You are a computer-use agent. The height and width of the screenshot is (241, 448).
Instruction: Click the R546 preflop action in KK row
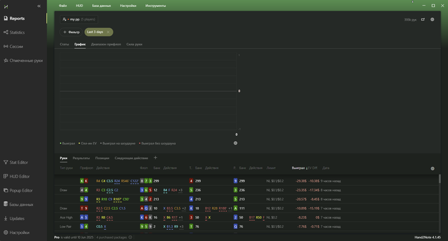point(125,181)
